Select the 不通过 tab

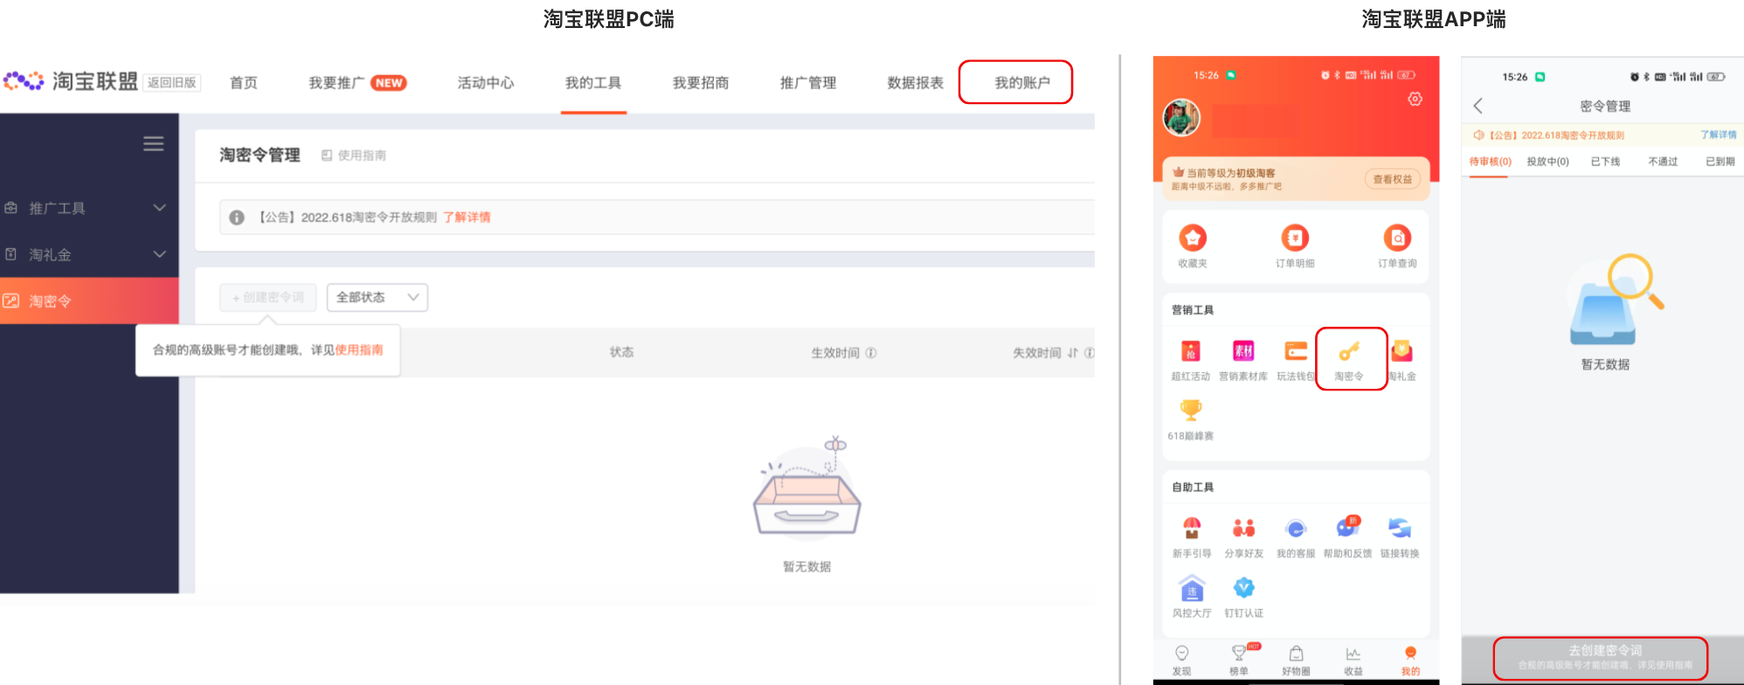1663,162
